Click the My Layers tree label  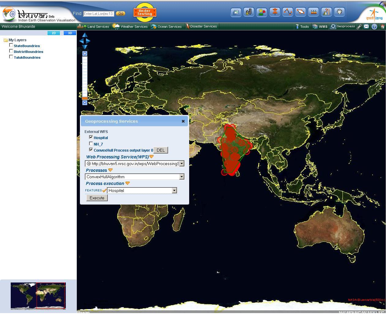(x=17, y=40)
